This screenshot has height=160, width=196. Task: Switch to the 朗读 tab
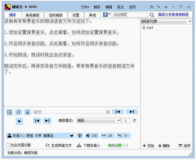(13, 15)
